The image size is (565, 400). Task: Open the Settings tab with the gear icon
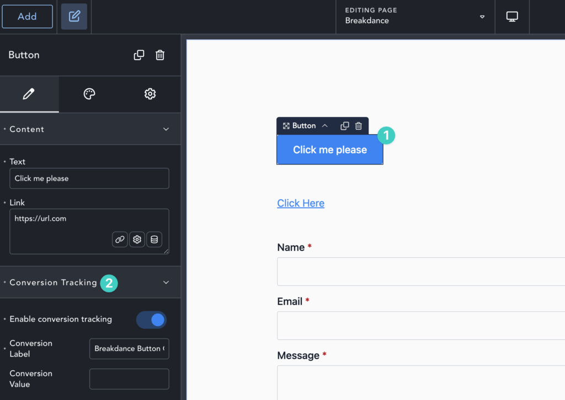(x=150, y=94)
